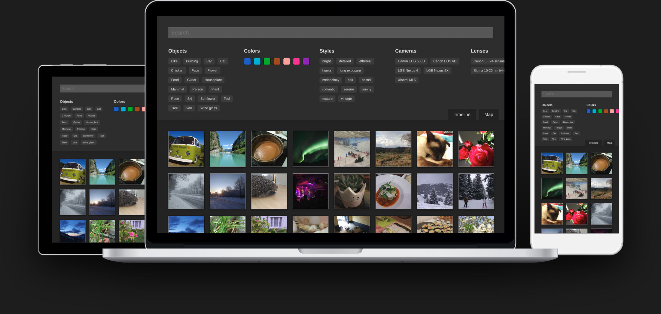This screenshot has height=314, width=661.
Task: Filter by LGE Nexus 5X camera
Action: click(x=437, y=70)
